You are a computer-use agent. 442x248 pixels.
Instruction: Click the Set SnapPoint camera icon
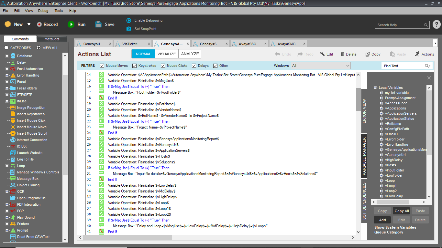pyautogui.click(x=129, y=29)
